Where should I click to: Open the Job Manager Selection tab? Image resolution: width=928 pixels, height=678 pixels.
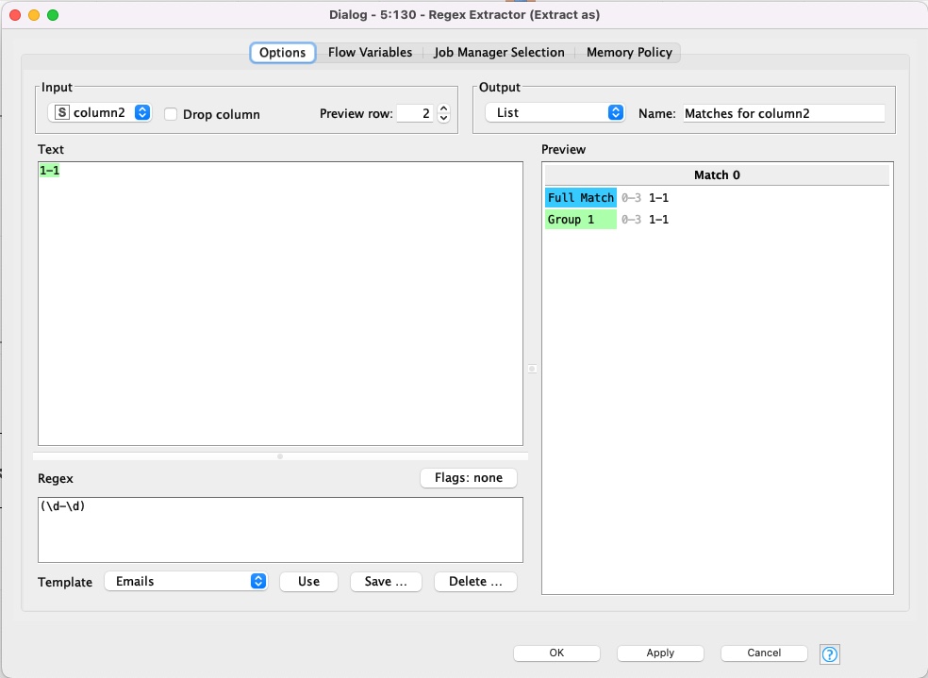499,53
